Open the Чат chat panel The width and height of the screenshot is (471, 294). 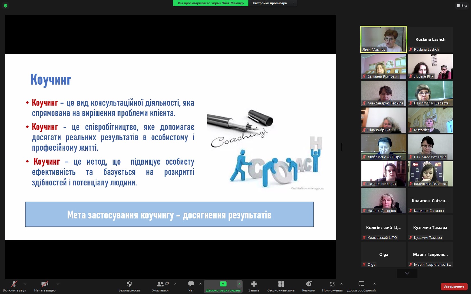[x=191, y=284]
